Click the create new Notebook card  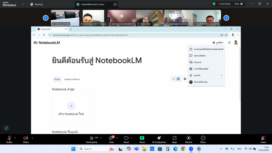(71, 109)
